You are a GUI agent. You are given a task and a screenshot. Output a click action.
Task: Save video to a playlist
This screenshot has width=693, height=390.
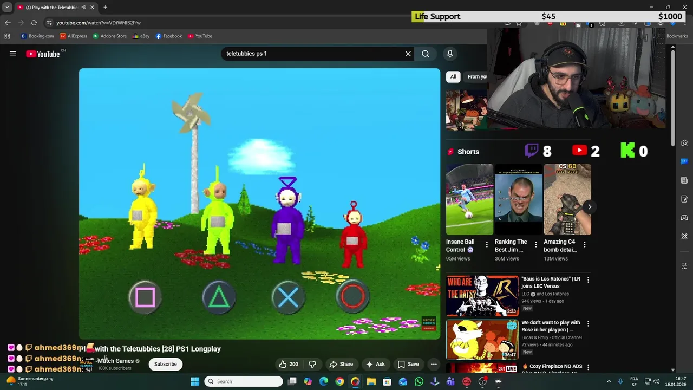click(408, 365)
